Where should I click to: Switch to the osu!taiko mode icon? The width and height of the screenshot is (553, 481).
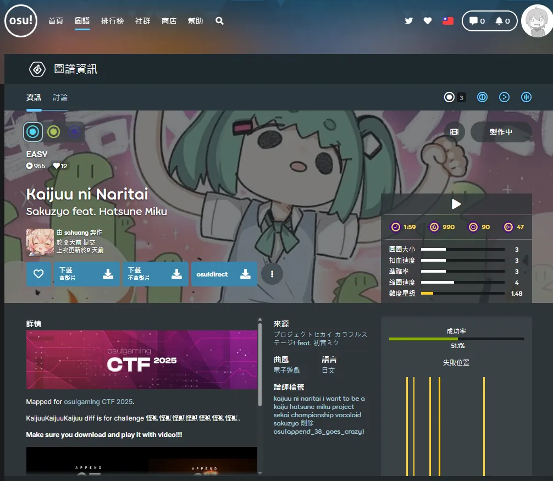click(482, 97)
